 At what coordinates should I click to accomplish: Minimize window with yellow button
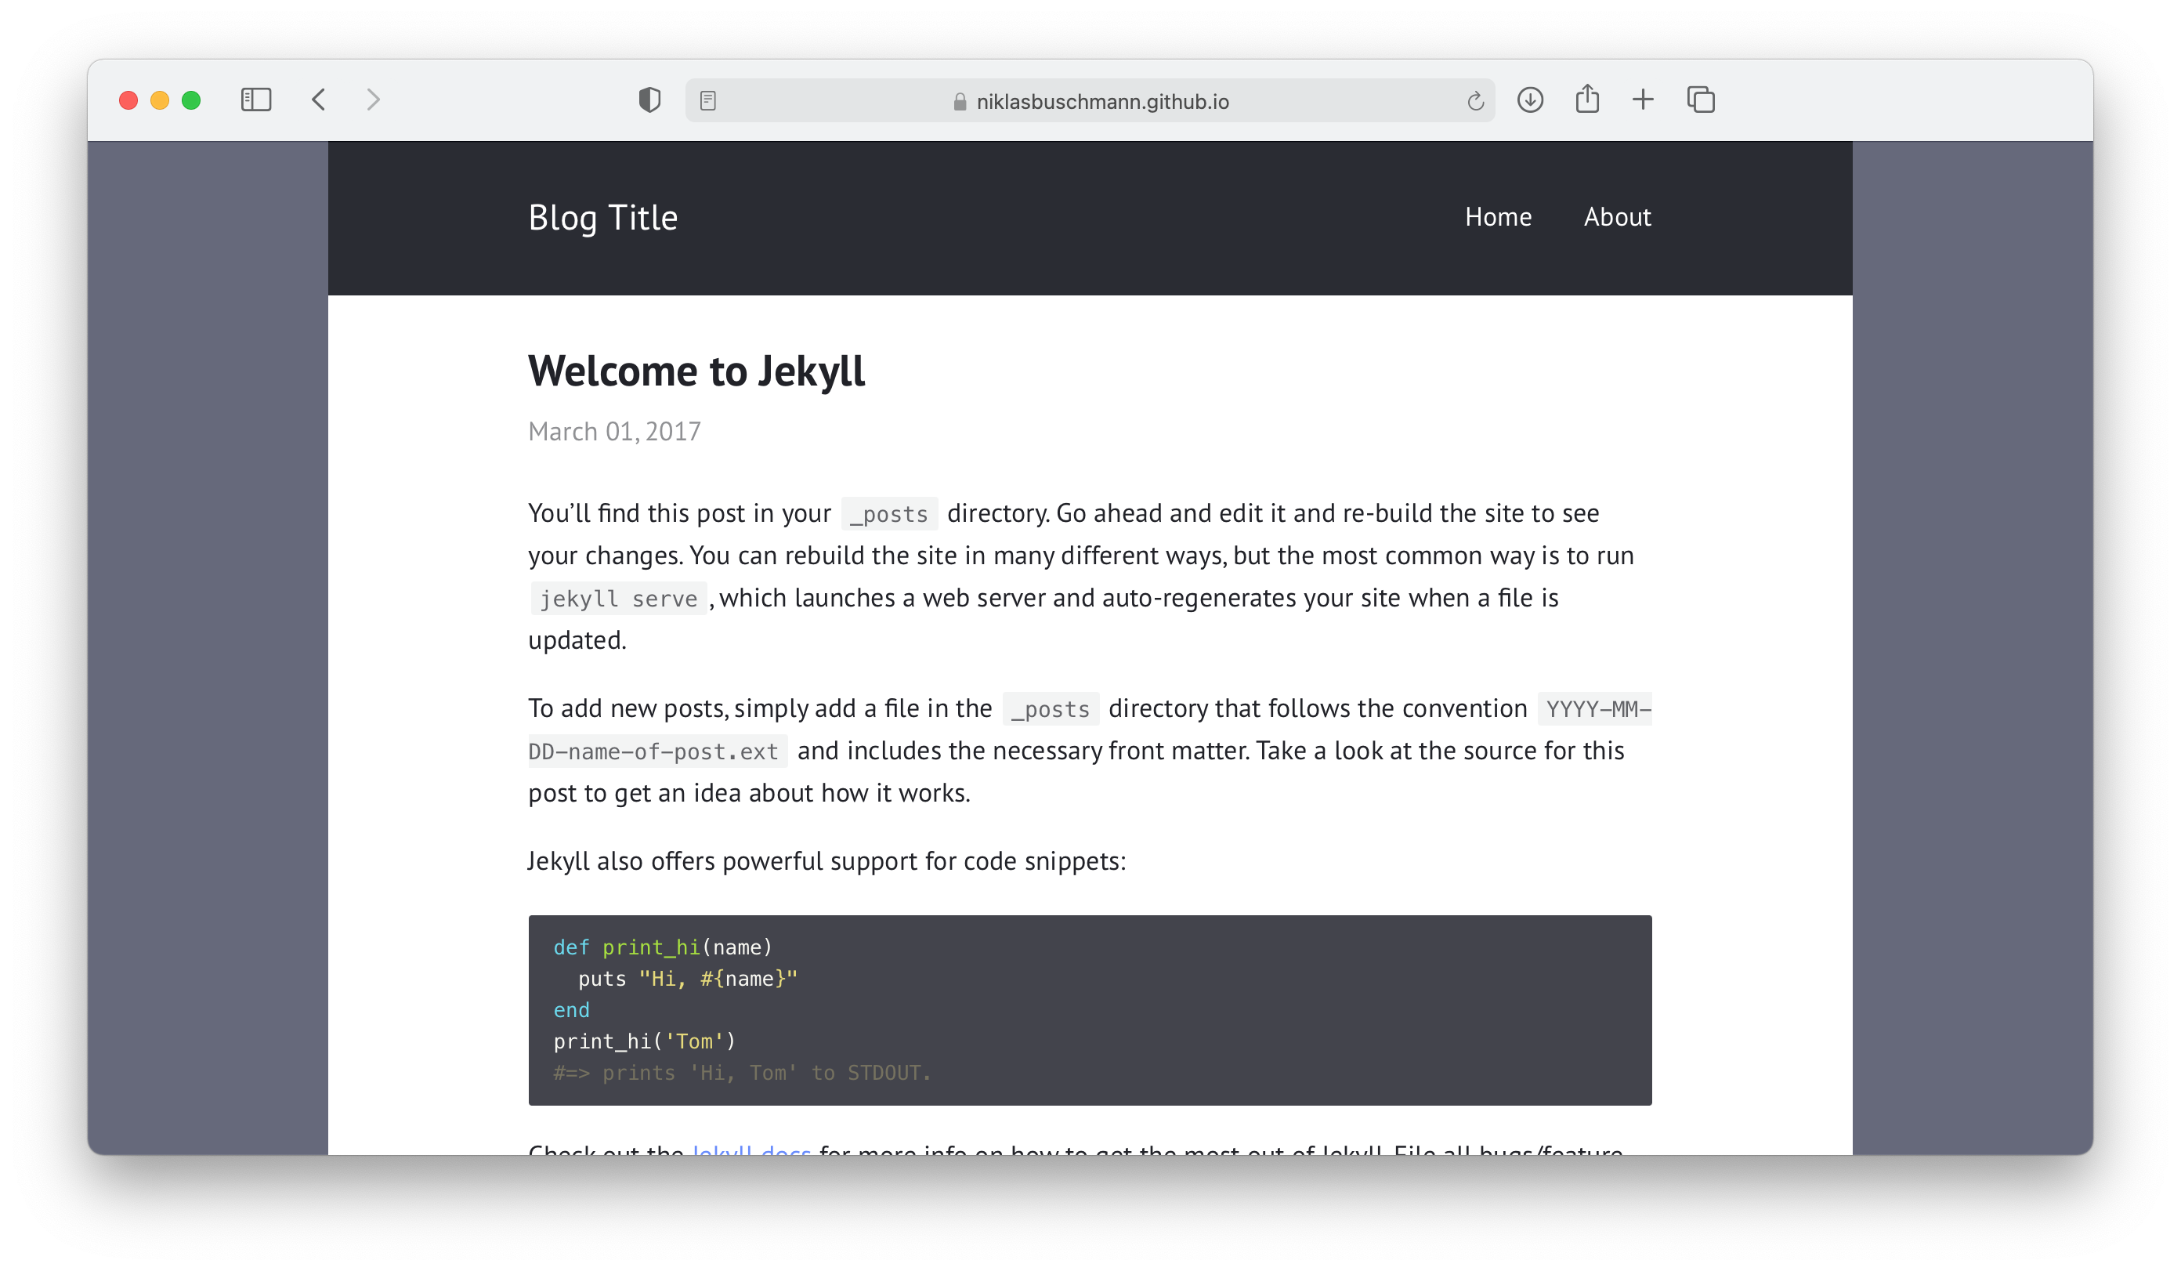point(160,100)
